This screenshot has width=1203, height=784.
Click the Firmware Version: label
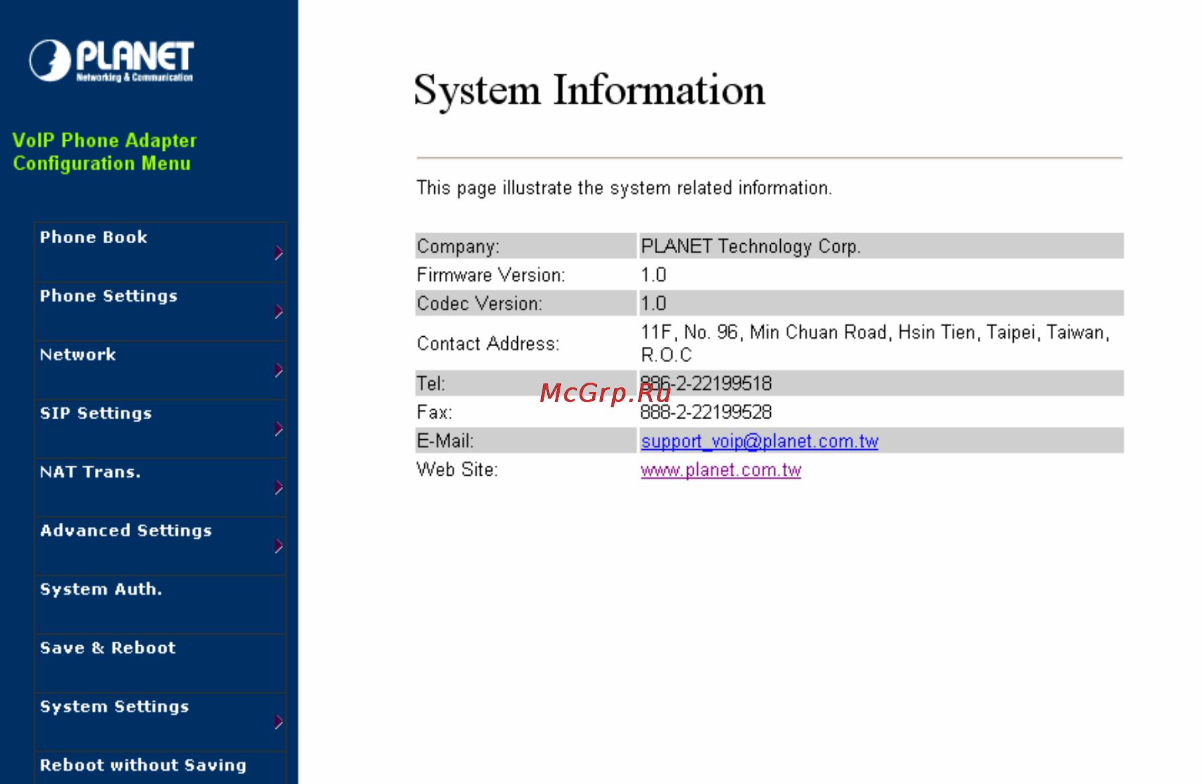(491, 275)
